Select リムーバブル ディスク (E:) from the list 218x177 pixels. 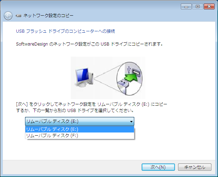point(79,129)
